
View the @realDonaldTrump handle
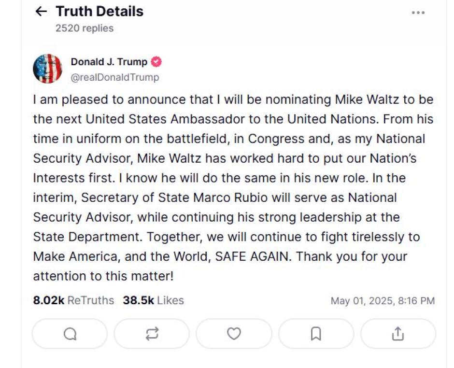click(114, 77)
